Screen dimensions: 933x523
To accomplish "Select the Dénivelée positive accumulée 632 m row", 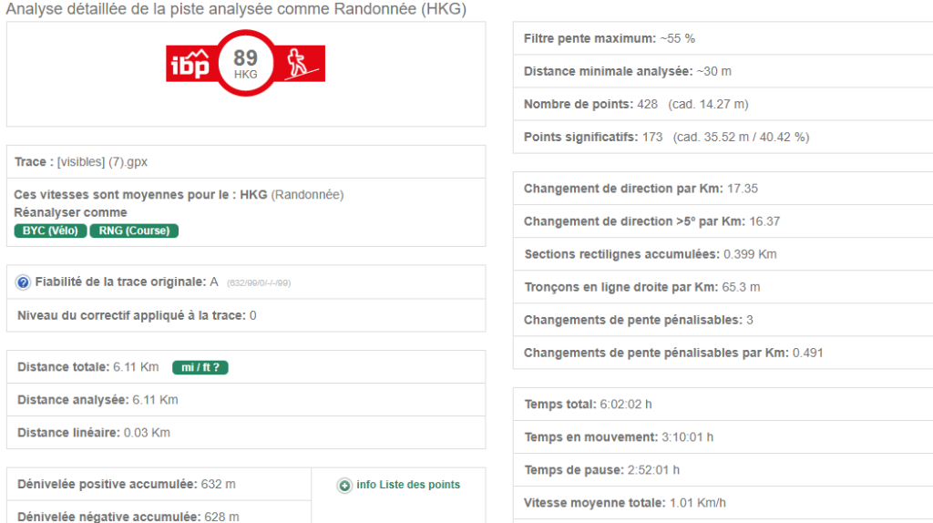I will 126,484.
